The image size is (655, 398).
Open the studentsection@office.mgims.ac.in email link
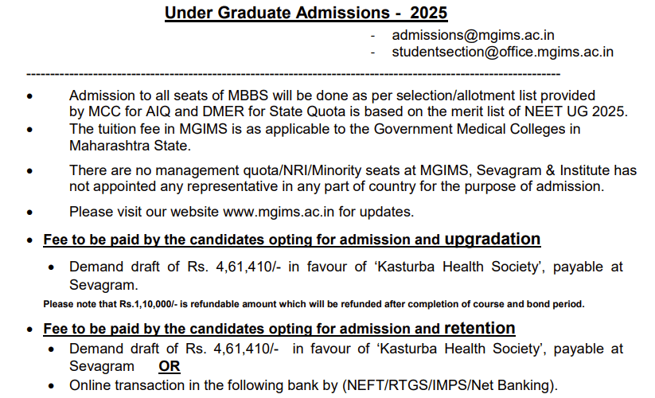pyautogui.click(x=502, y=53)
